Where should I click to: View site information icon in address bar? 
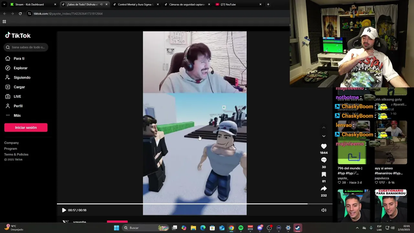tap(29, 14)
